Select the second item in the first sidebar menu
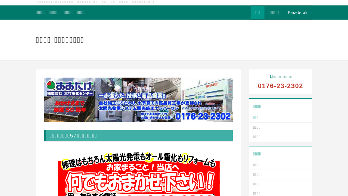The height and width of the screenshot is (196, 348). click(x=257, y=127)
